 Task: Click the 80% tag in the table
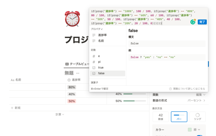pyautogui.click(x=72, y=87)
